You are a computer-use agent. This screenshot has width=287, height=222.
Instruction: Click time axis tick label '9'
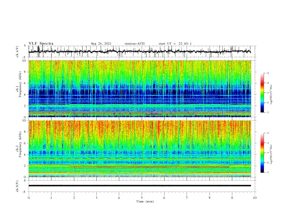click(x=232, y=198)
